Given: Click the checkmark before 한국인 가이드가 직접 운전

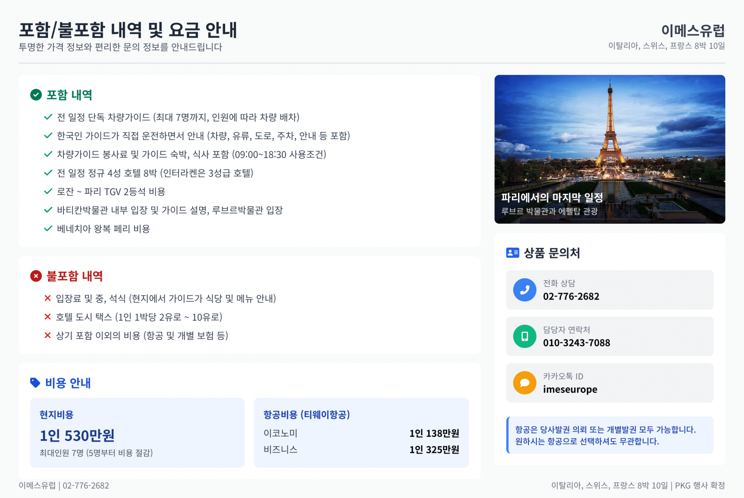Looking at the screenshot, I should (48, 136).
